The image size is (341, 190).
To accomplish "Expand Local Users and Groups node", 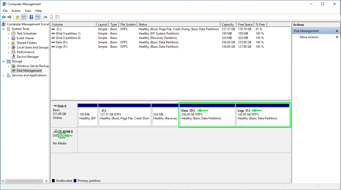I will coord(8,47).
